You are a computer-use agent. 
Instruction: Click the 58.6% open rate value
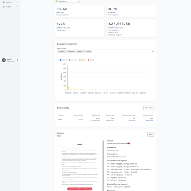tap(62, 9)
